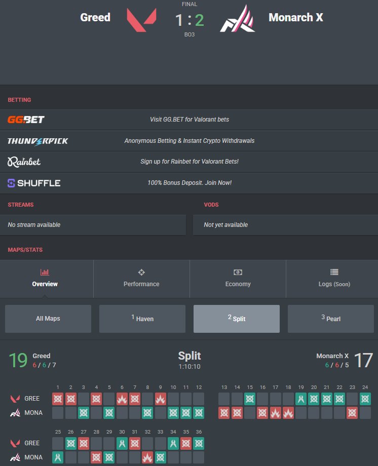Click the Economy money icon

point(238,272)
